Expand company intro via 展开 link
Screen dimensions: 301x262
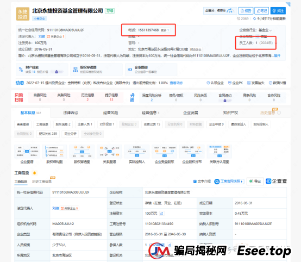[x=277, y=55]
